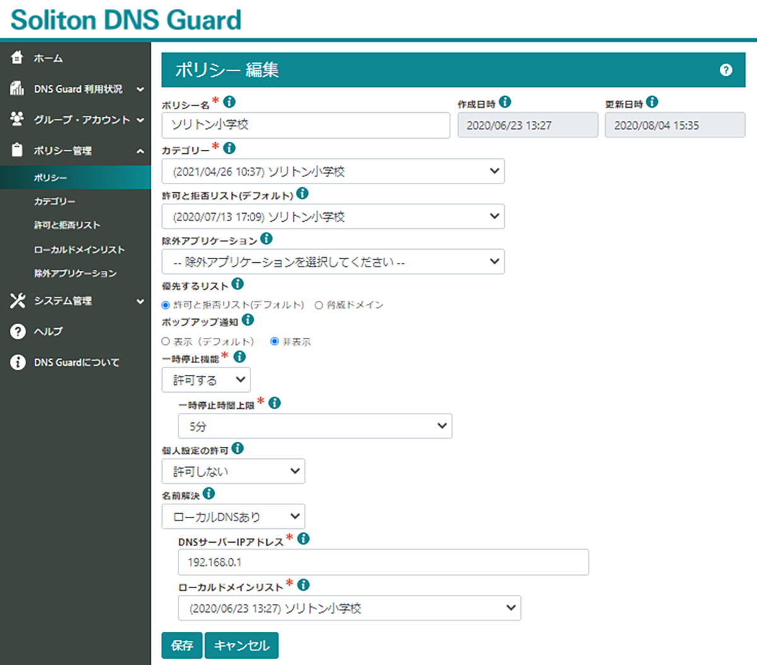Show info for 作成日時 field
Screen dimensions: 757x665
505,101
